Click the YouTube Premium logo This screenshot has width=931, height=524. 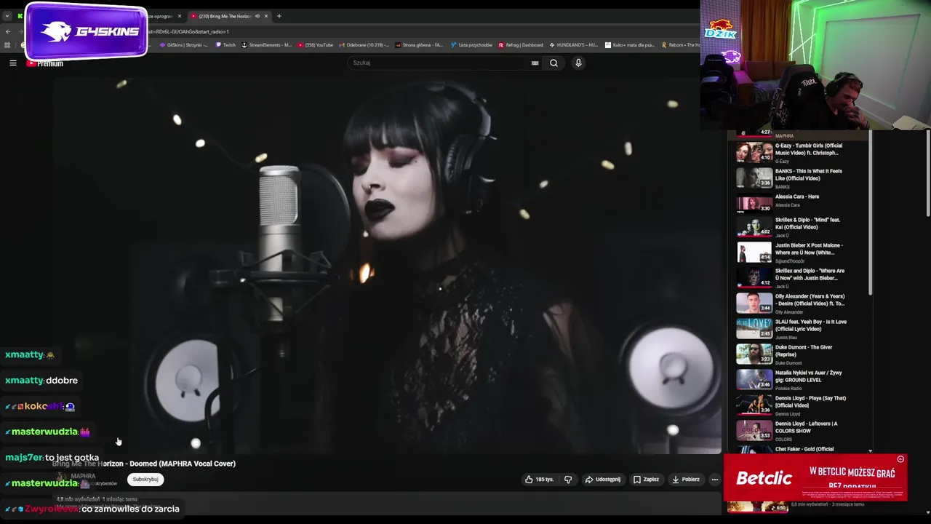[45, 63]
